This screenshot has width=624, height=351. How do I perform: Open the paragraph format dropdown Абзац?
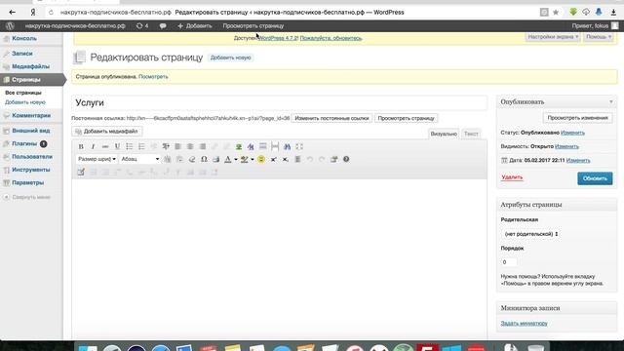click(x=140, y=159)
